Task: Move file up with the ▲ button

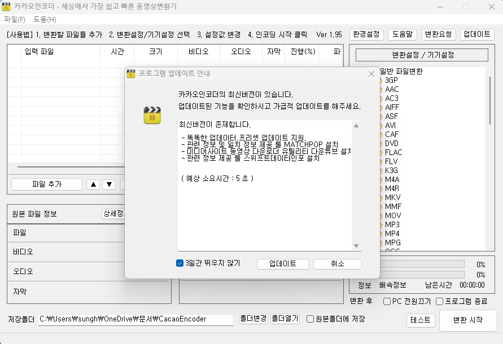Action: point(93,184)
